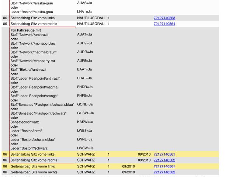Click the code GCNL=Ja
Image resolution: width=236 pixels, height=177 pixels.
85,104
